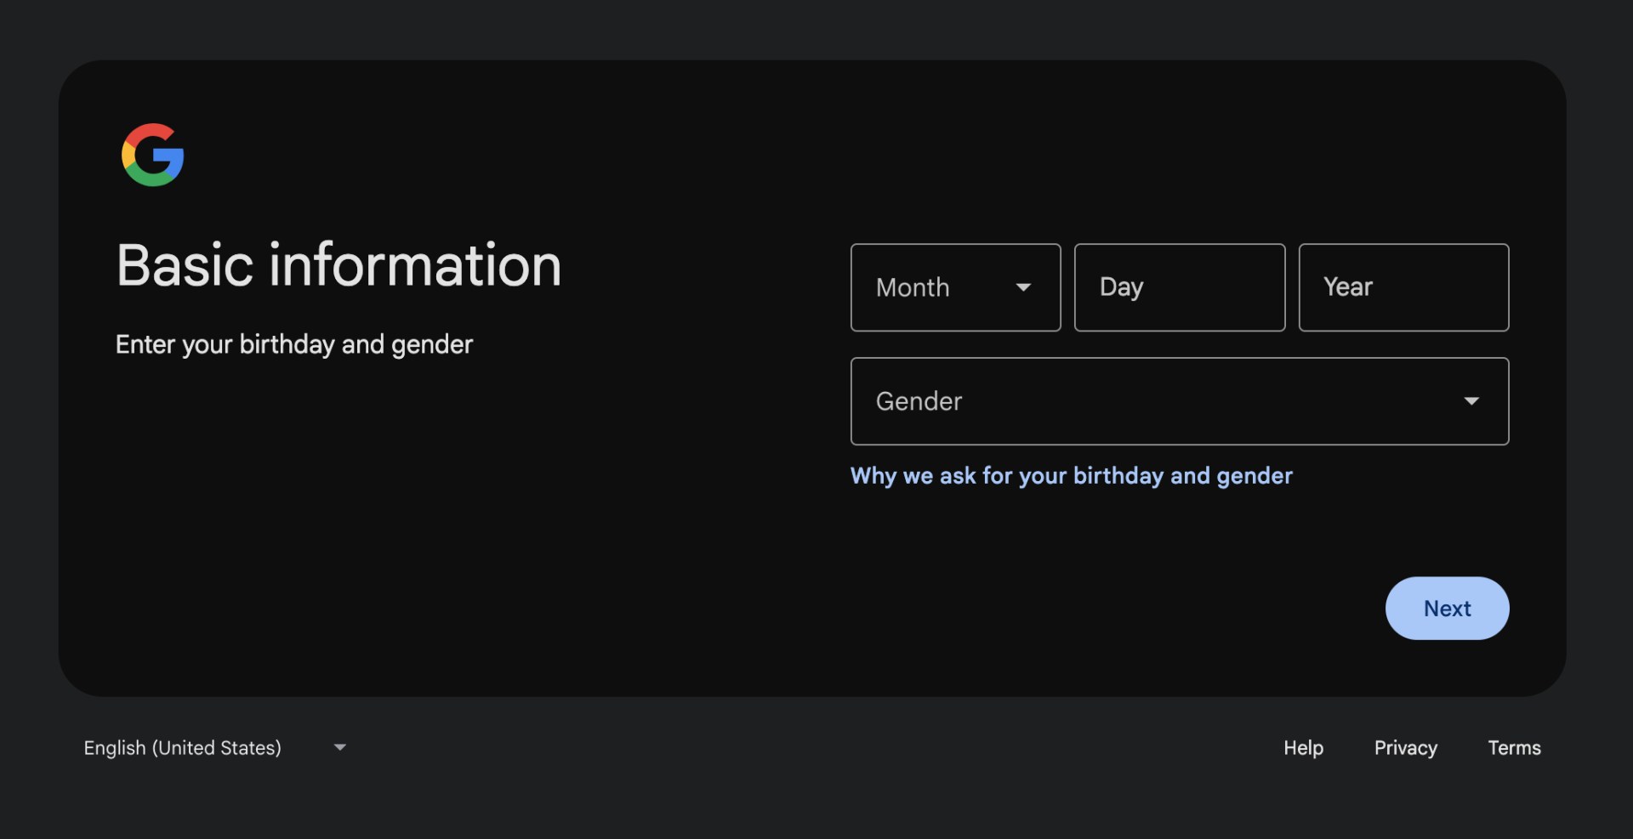Viewport: 1633px width, 839px height.
Task: Open the Help link
Action: click(1303, 747)
